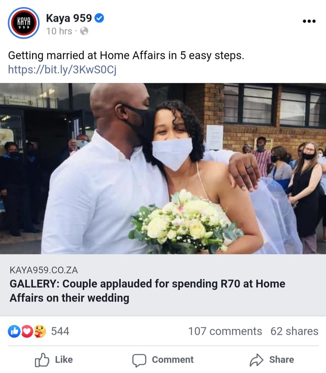The height and width of the screenshot is (373, 326).
Task: Click the Kaya 959 page name
Action: [x=69, y=18]
